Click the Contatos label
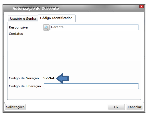The width and height of the screenshot is (148, 115). pyautogui.click(x=16, y=34)
